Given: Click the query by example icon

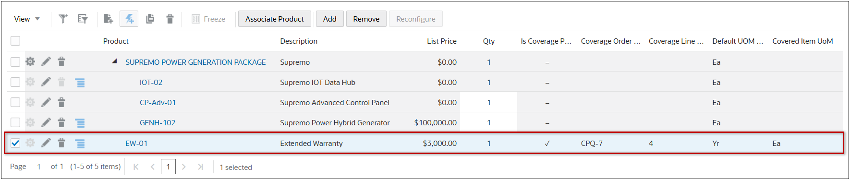Looking at the screenshot, I should [83, 19].
